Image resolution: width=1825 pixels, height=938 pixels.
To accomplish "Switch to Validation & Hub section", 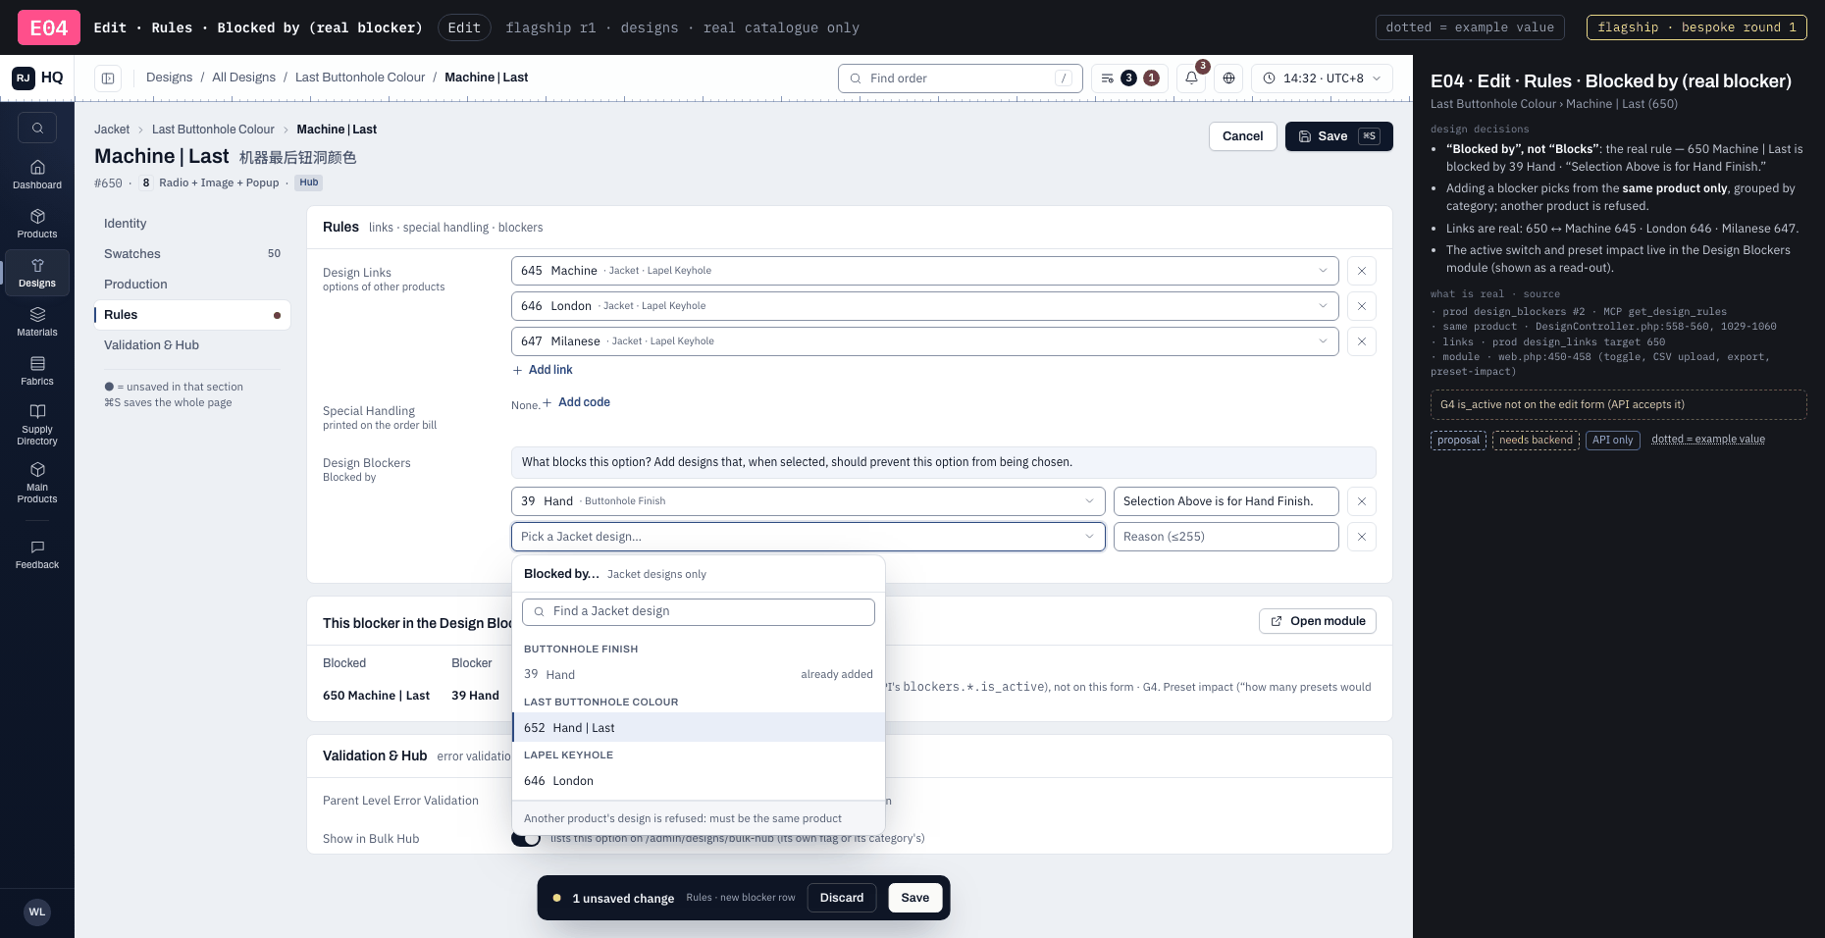I will (x=192, y=345).
